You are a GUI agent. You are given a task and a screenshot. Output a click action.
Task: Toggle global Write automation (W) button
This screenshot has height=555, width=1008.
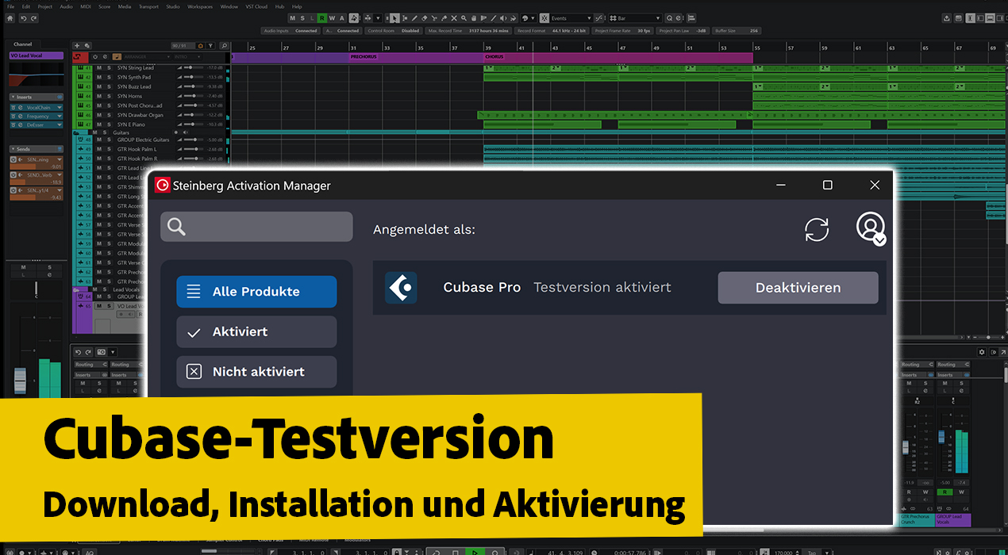click(x=332, y=18)
